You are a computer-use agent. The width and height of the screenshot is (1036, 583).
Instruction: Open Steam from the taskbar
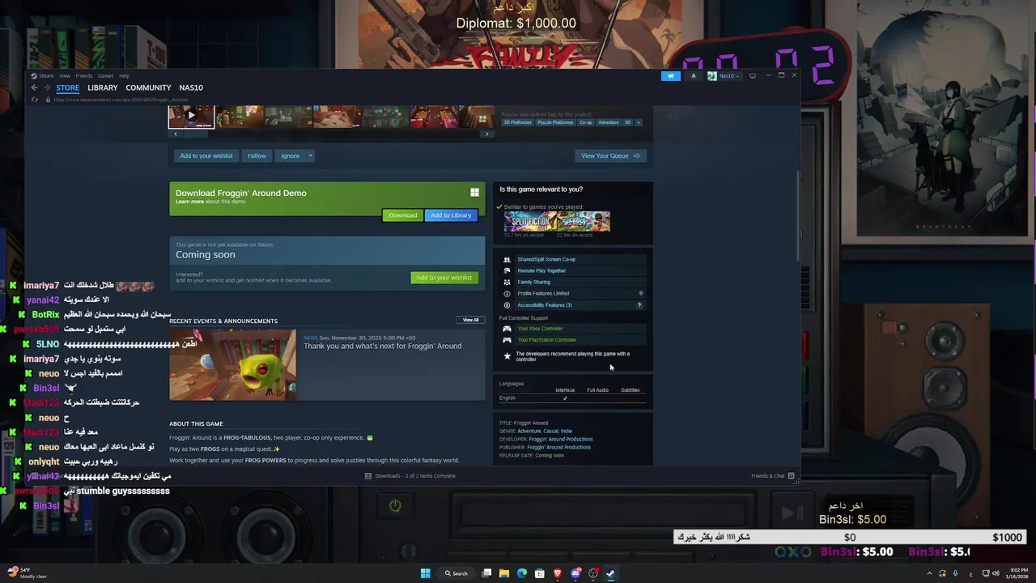tap(611, 573)
